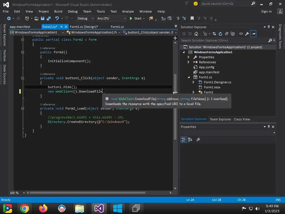Open the Any CPU platform dropdown
285x214 pixels.
[111, 18]
